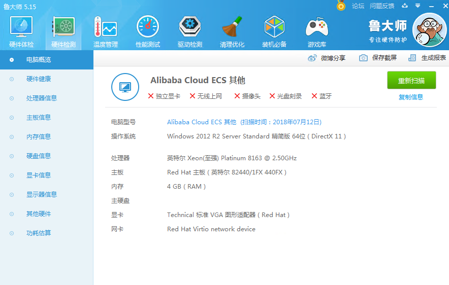
Task: Select 电脑概览 in the sidebar
Action: [47, 60]
